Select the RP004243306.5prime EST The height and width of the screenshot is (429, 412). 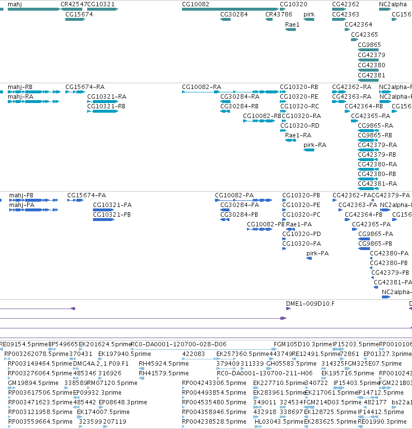[183, 388]
